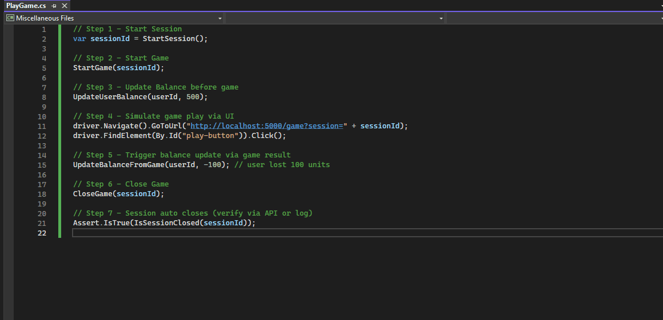Viewport: 663px width, 320px height.
Task: Click 'UpdateUserBalance' on line 8
Action: [x=110, y=97]
